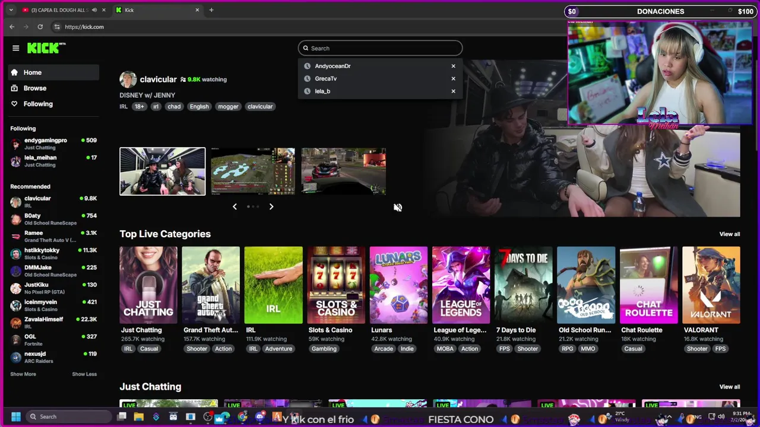Image resolution: width=760 pixels, height=427 pixels.
Task: Open JustKiku recommended channel
Action: click(x=53, y=288)
